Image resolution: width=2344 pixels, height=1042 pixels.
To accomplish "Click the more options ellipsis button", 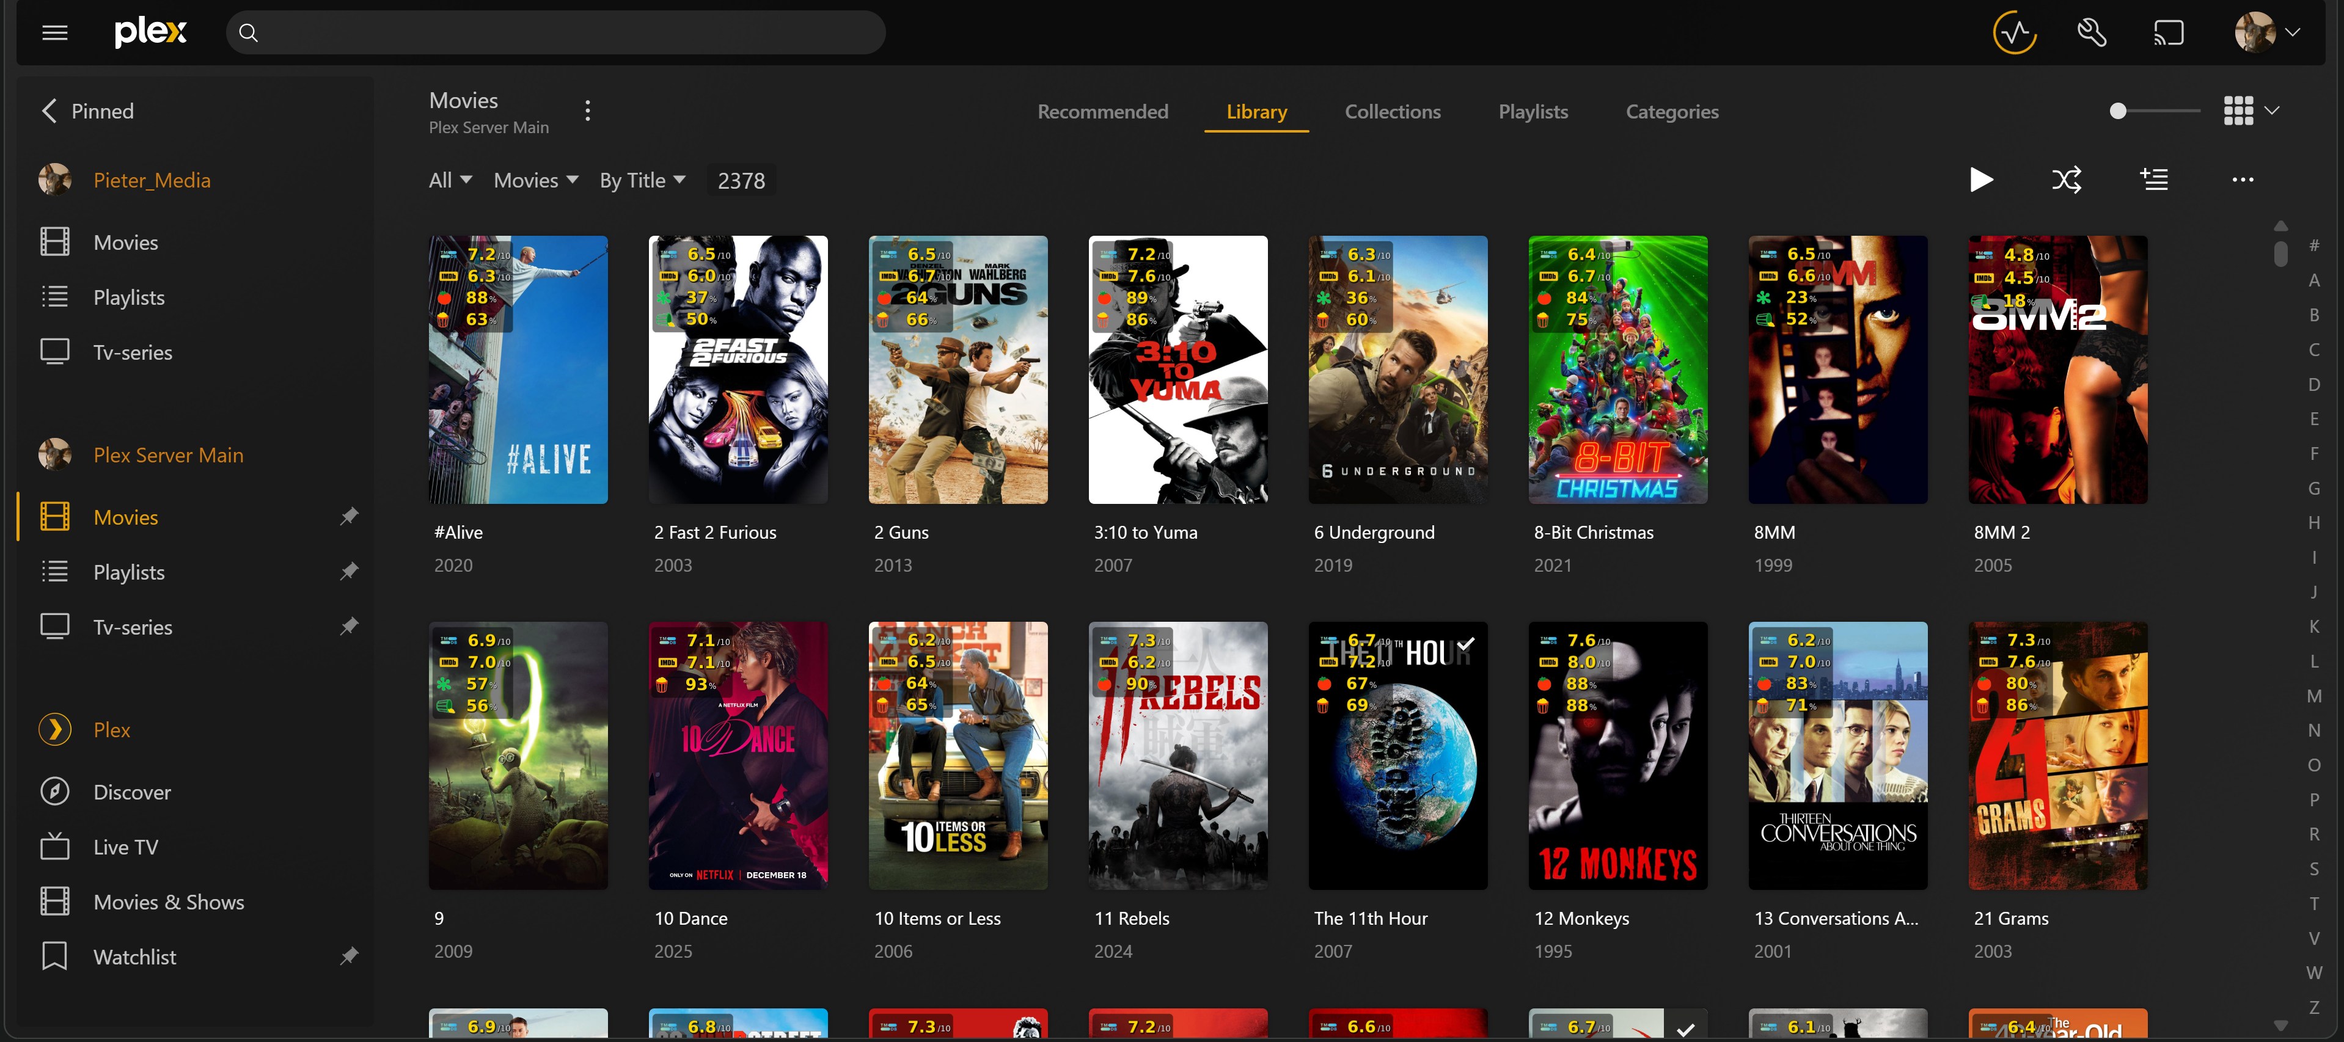I will pyautogui.click(x=2242, y=179).
